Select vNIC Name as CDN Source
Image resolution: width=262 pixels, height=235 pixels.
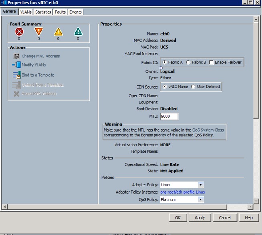(x=165, y=87)
